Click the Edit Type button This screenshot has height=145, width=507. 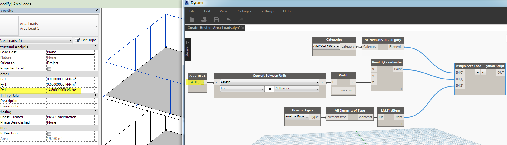[x=86, y=40]
